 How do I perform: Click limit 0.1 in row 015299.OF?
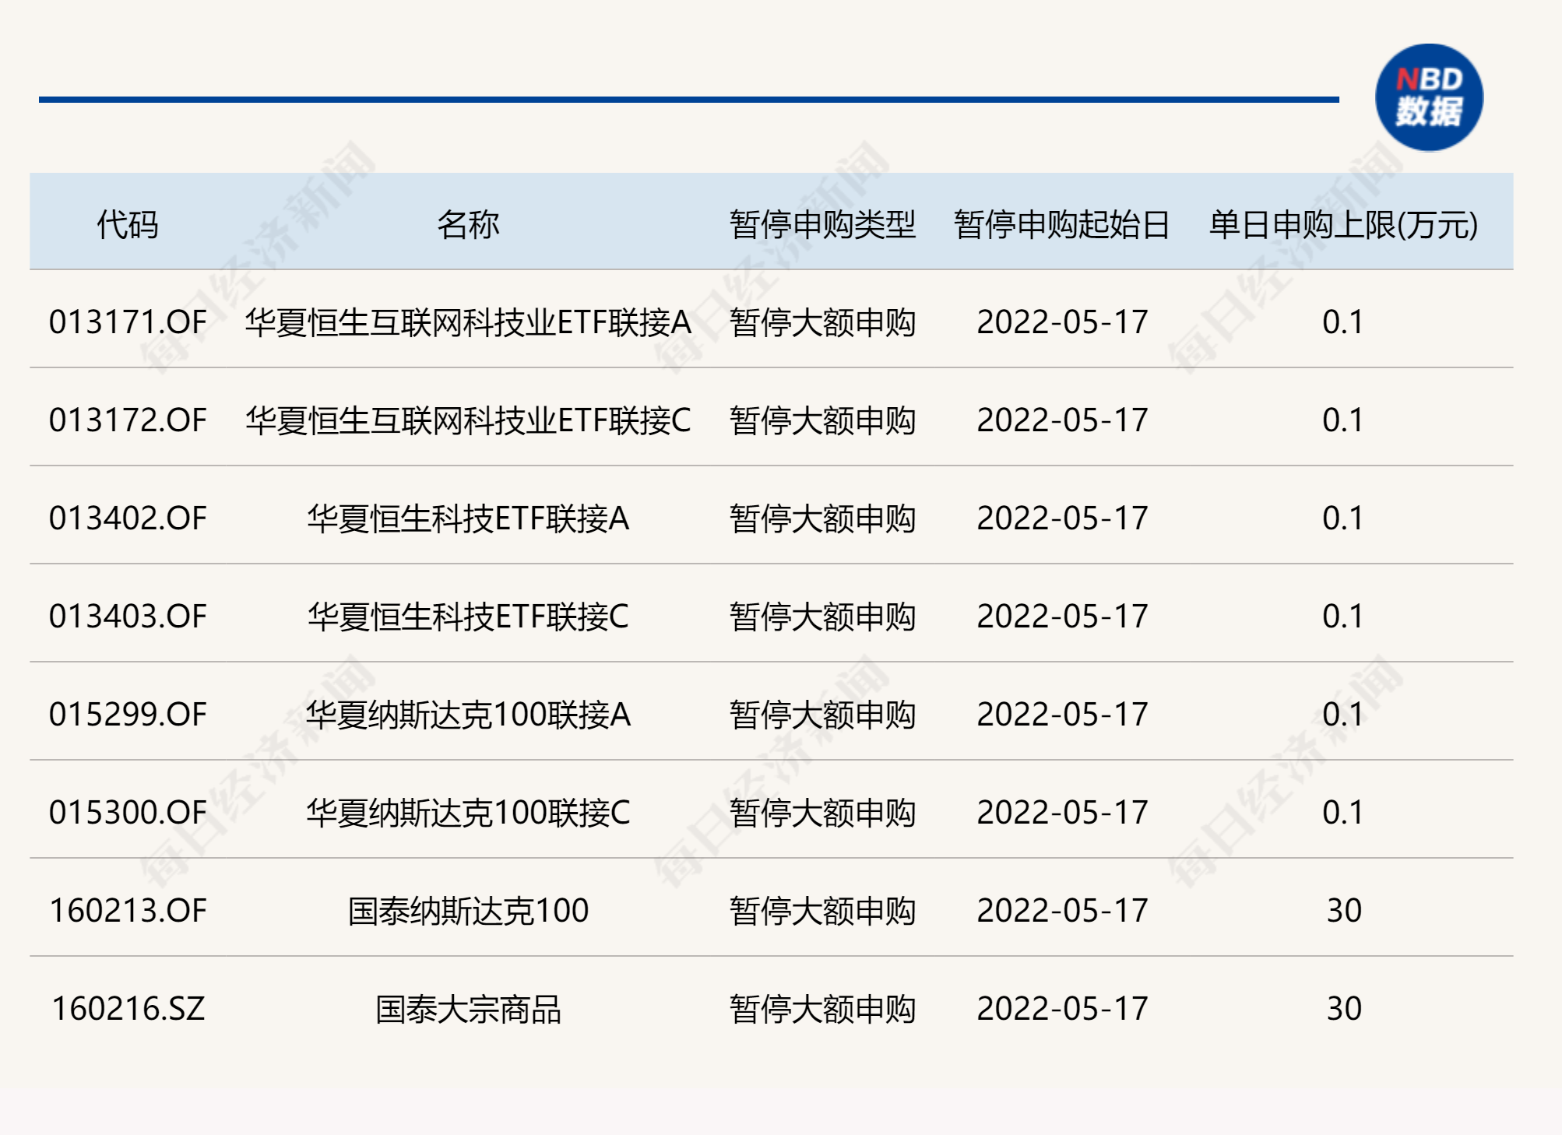[x=1343, y=715]
